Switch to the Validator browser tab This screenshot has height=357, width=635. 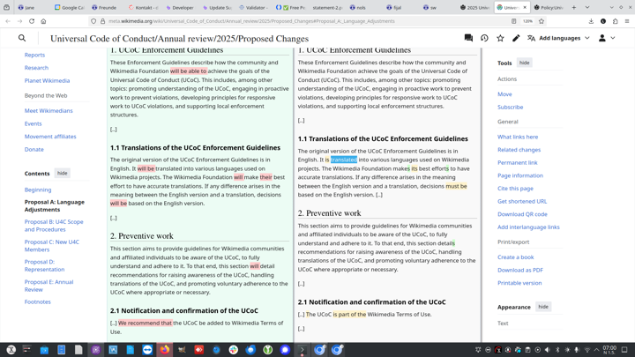point(253,7)
